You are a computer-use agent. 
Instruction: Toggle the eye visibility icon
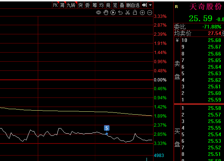pos(99,13)
